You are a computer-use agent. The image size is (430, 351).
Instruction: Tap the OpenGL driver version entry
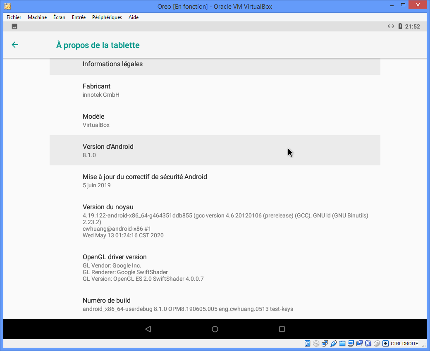click(215, 267)
